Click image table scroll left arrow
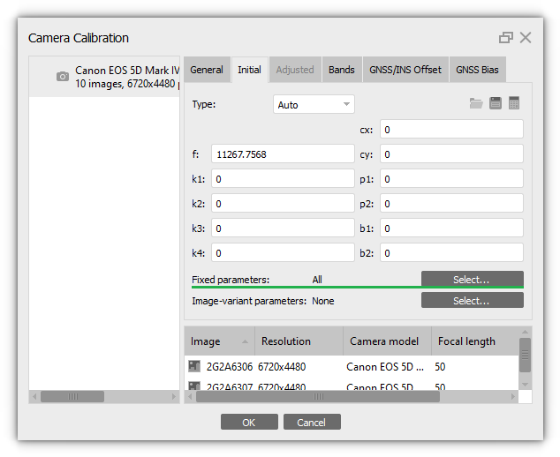The height and width of the screenshot is (457, 560). pos(190,396)
